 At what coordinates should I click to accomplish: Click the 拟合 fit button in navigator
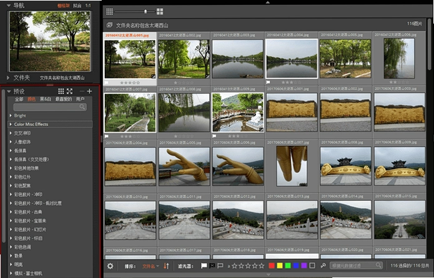point(77,6)
